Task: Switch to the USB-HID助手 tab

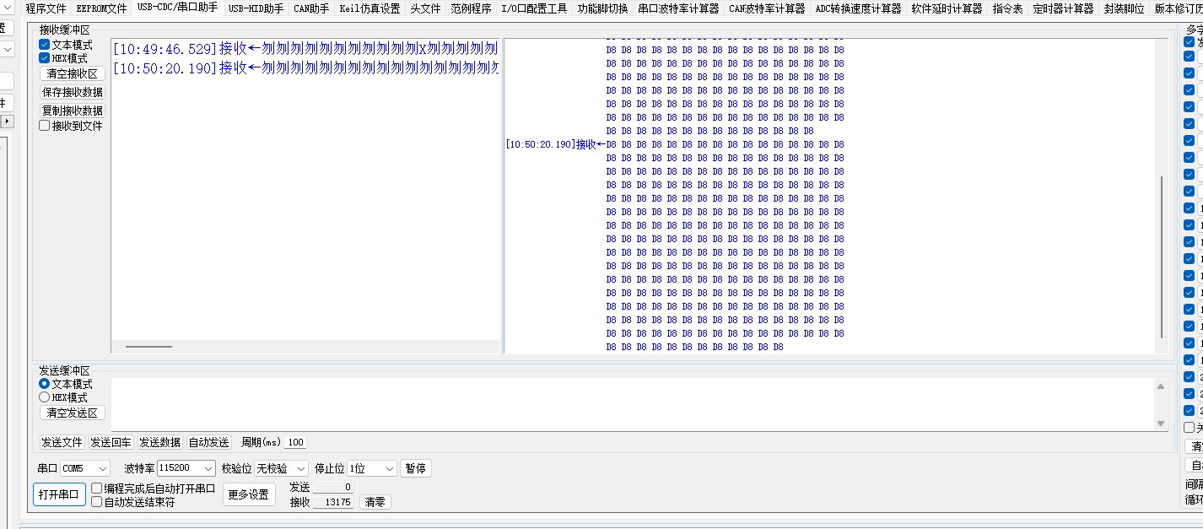Action: [x=256, y=9]
